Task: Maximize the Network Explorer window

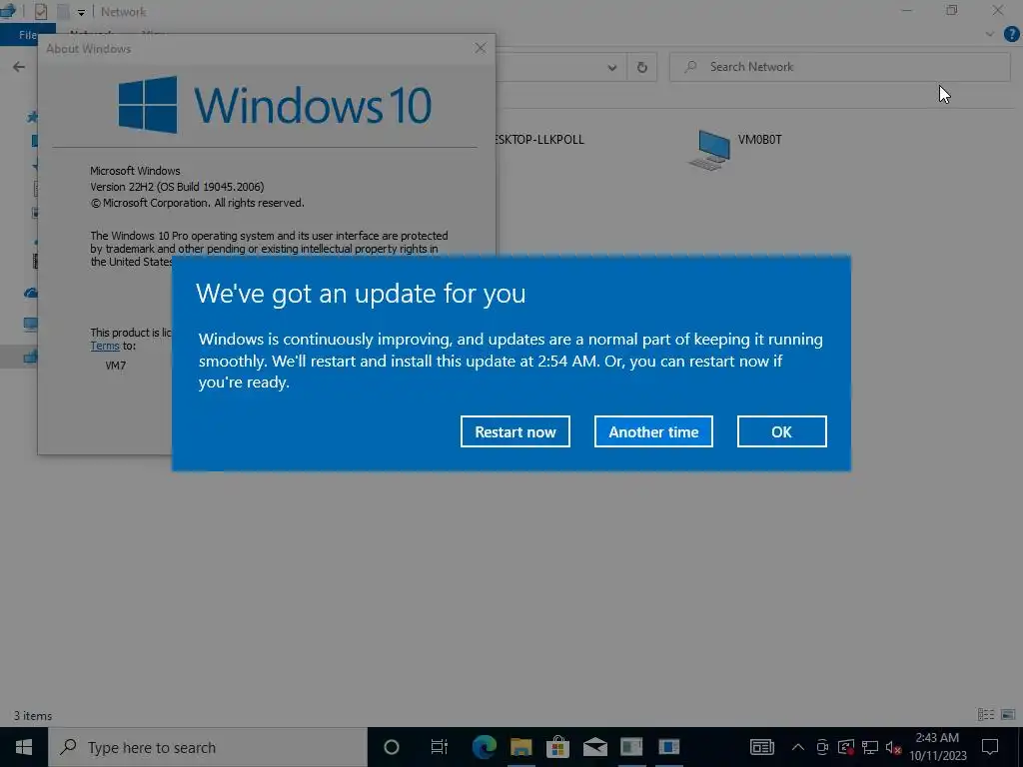Action: pos(952,10)
